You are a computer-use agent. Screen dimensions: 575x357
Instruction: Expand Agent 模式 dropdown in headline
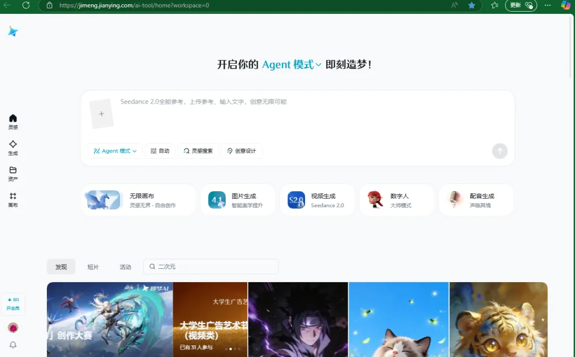pyautogui.click(x=292, y=64)
